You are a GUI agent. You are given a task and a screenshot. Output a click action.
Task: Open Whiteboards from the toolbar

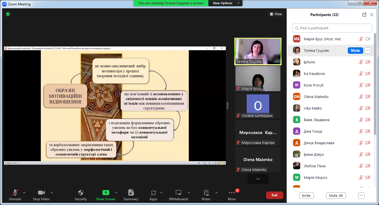click(x=178, y=193)
